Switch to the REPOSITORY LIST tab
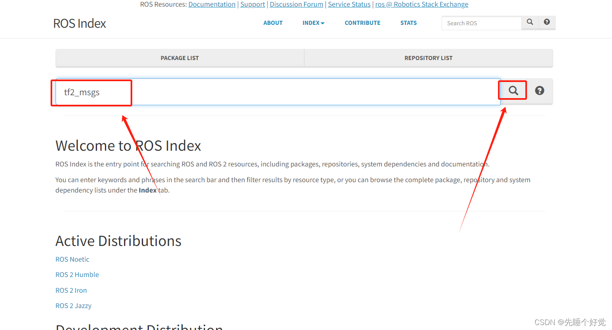 coord(429,58)
